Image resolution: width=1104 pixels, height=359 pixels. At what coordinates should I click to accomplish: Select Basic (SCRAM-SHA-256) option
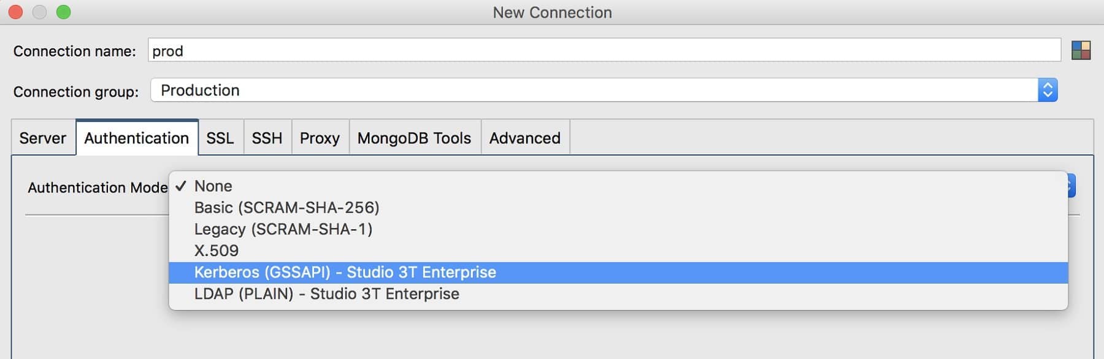pyautogui.click(x=286, y=208)
